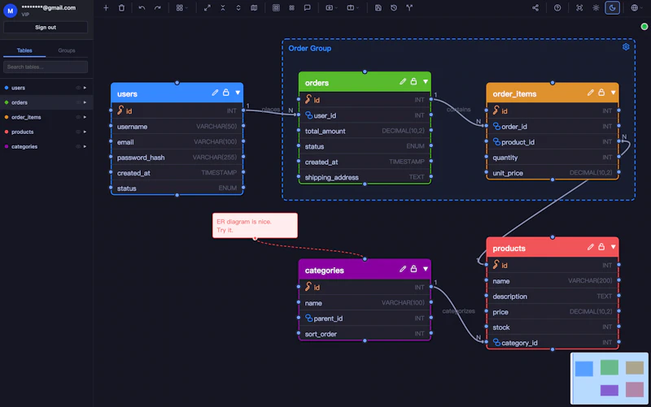The image size is (651, 407).
Task: Redo the last undone action
Action: [157, 8]
